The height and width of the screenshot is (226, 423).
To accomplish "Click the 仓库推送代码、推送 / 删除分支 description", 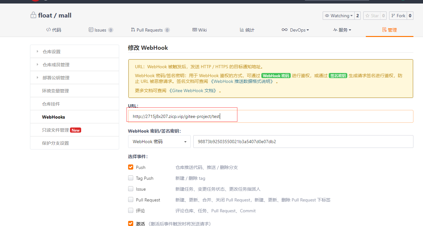I will pyautogui.click(x=207, y=167).
